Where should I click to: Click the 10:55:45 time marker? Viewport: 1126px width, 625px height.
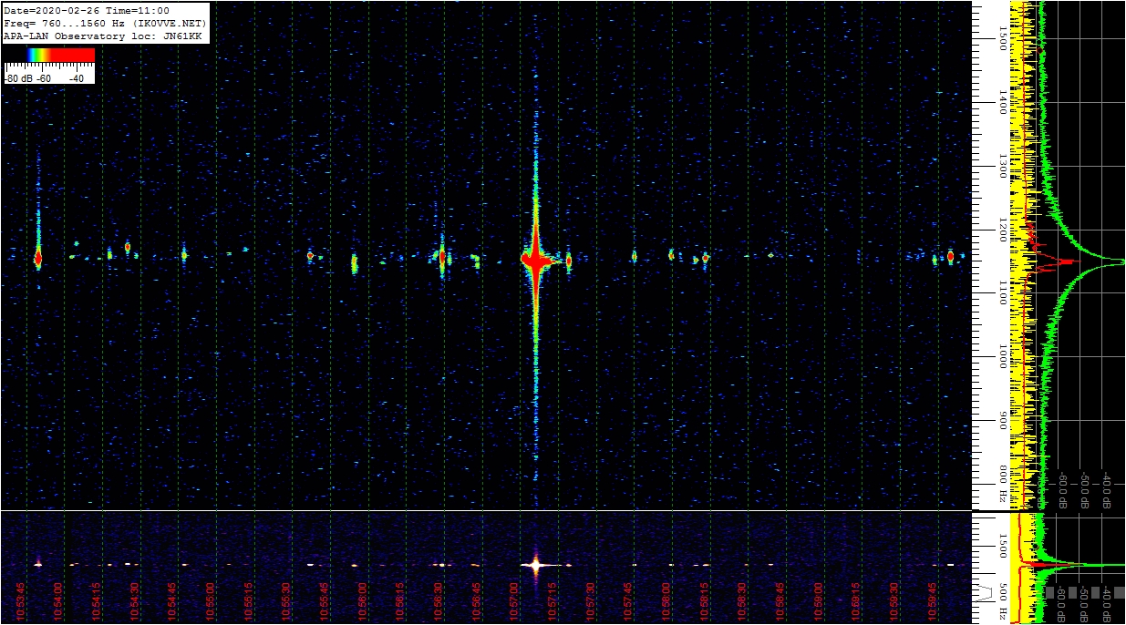click(x=325, y=601)
